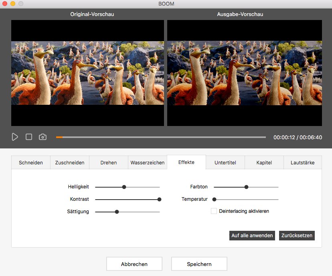Reset effects with Zurücksetzen
Screen dimensions: 332x276
pos(297,236)
